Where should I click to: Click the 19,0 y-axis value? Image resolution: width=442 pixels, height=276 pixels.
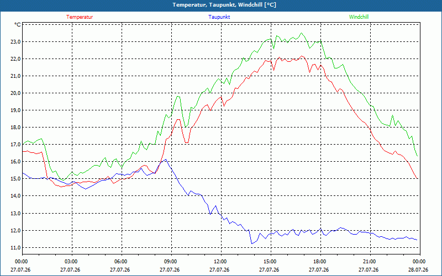pyautogui.click(x=15, y=110)
